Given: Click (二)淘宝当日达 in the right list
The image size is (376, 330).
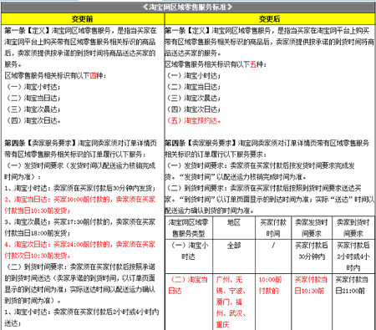Looking at the screenshot, I should 193,87.
